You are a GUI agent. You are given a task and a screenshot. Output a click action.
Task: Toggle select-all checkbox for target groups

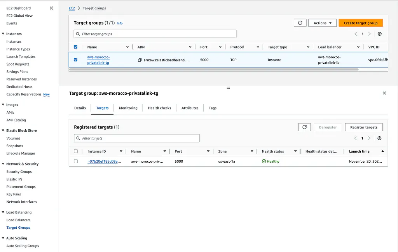(x=75, y=47)
